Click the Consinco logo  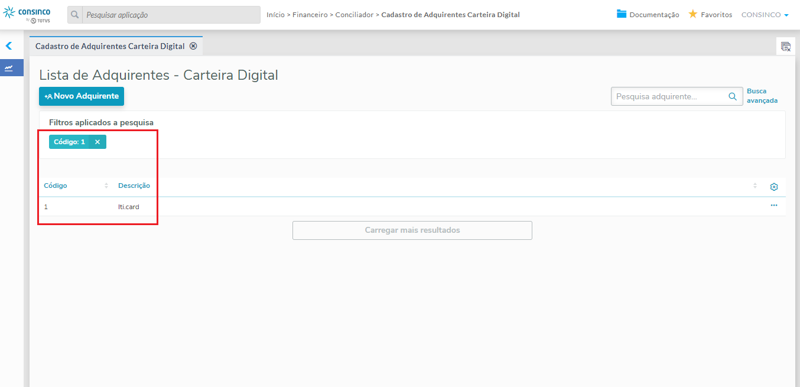coord(27,14)
